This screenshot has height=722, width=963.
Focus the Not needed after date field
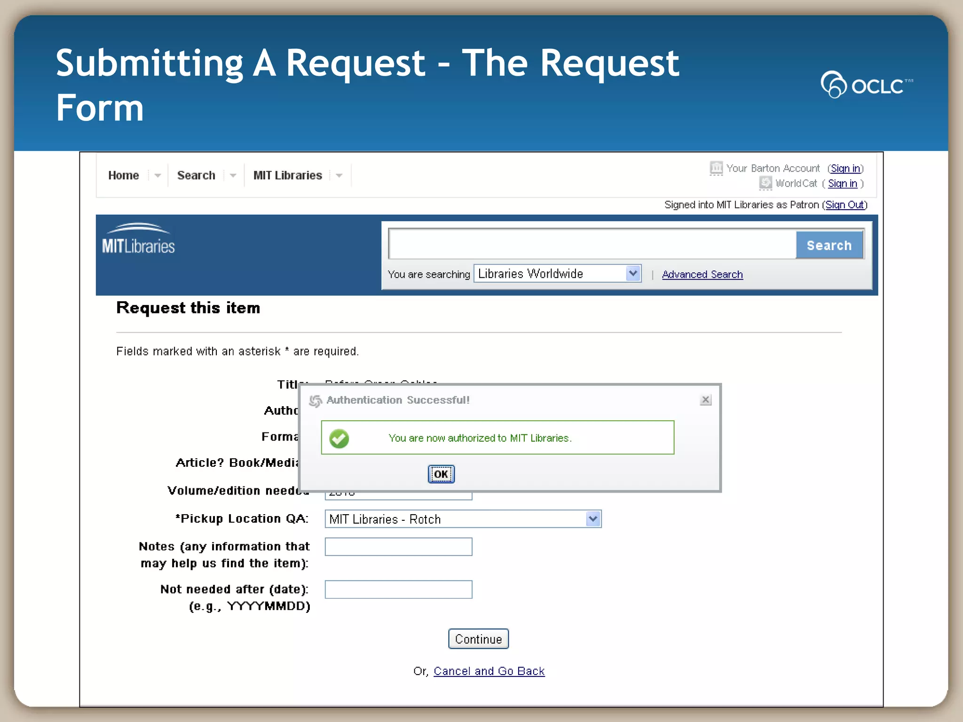click(398, 589)
